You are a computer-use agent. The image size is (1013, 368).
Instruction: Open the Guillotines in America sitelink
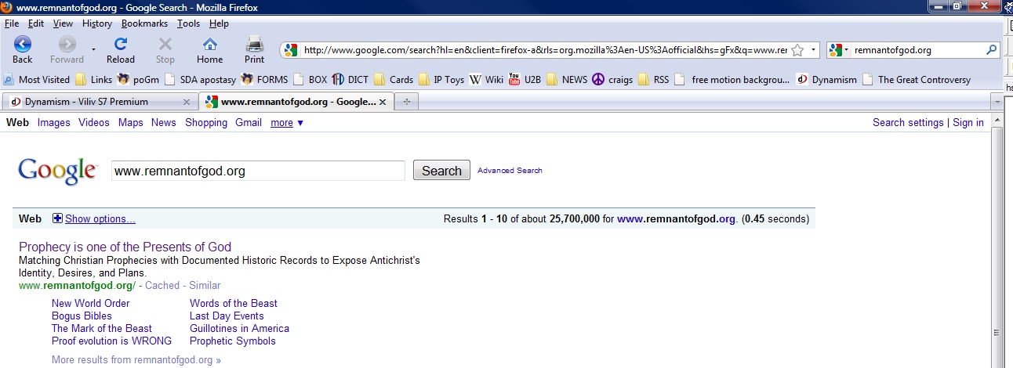[239, 329]
